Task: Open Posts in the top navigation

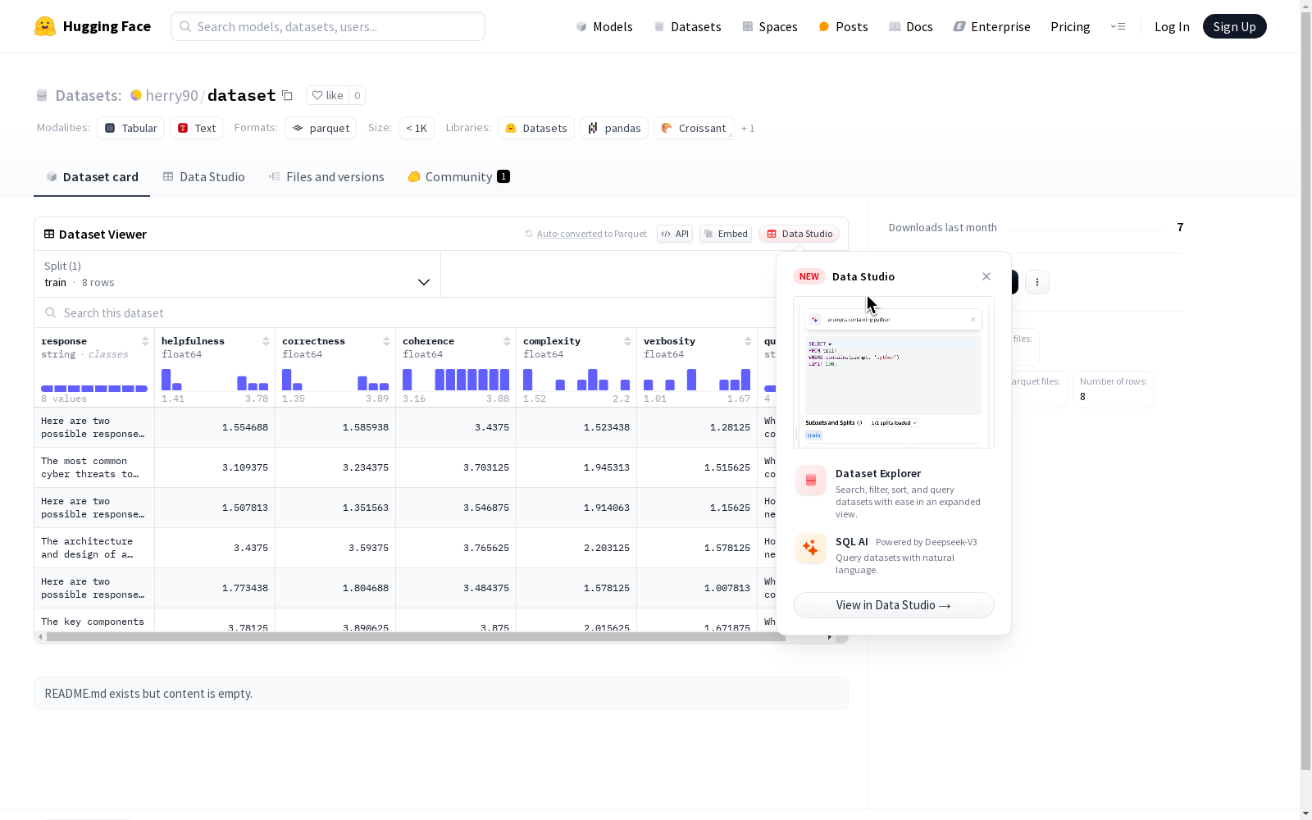Action: (843, 26)
